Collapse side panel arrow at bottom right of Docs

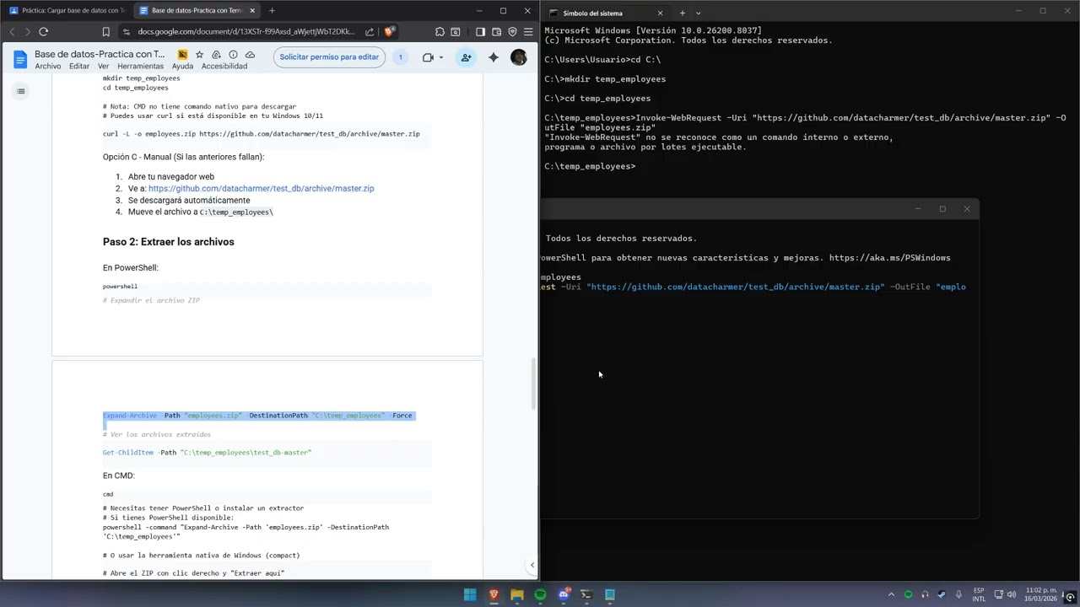pyautogui.click(x=532, y=566)
